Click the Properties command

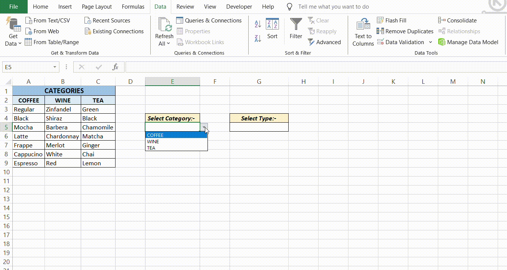193,31
